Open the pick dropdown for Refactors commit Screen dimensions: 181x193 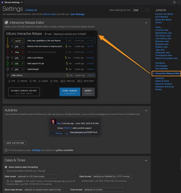click(19, 46)
